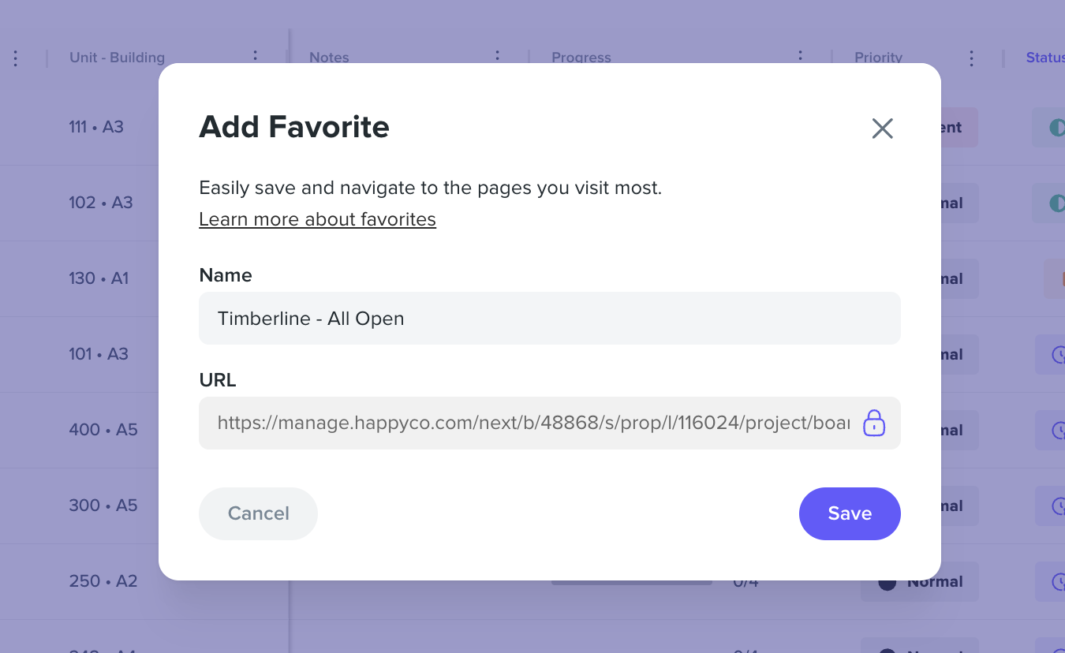The height and width of the screenshot is (653, 1065).
Task: Select the Priority column header
Action: (878, 58)
